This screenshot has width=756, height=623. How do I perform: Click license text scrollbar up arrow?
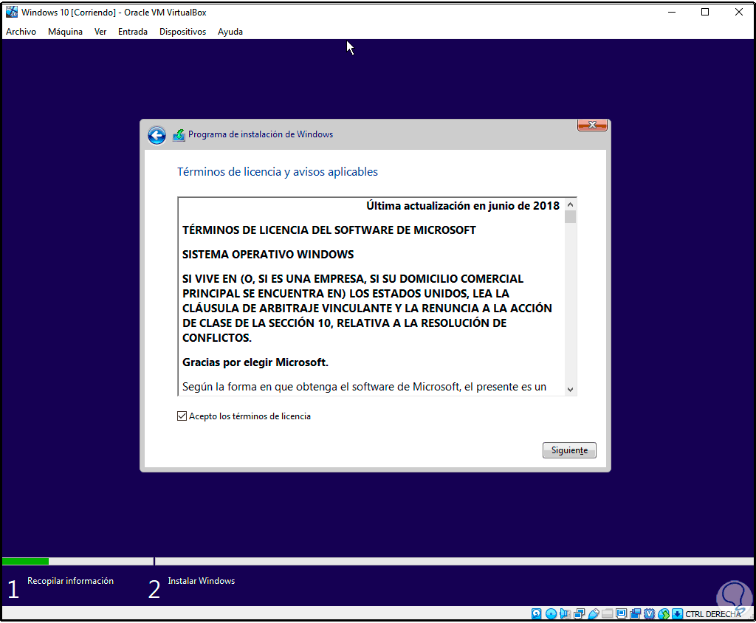571,204
